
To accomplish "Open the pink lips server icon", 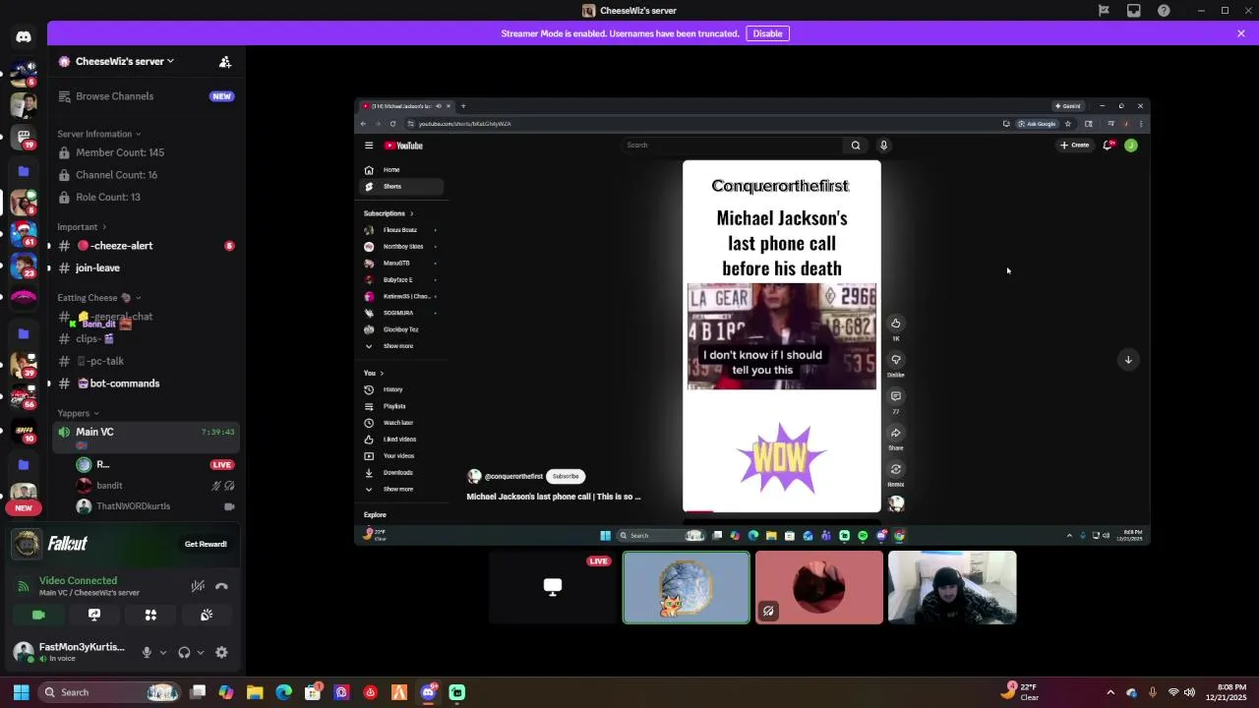I will (x=24, y=297).
